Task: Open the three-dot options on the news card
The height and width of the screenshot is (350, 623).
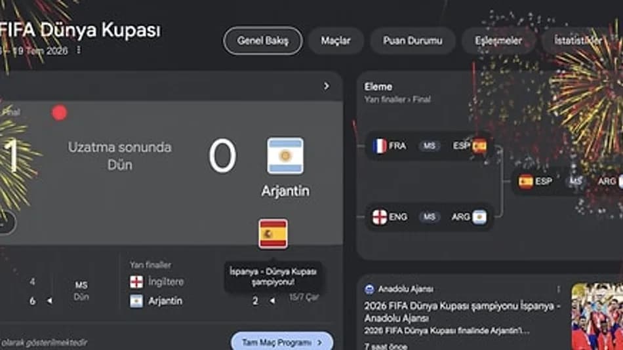Action: point(558,289)
